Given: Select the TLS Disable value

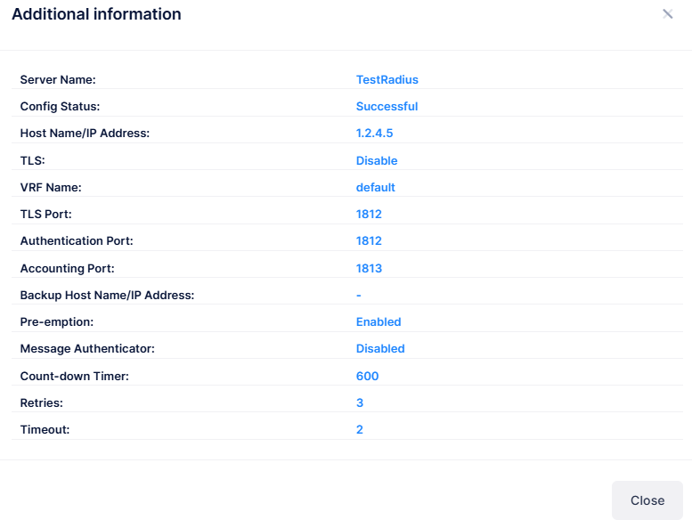Looking at the screenshot, I should 377,160.
